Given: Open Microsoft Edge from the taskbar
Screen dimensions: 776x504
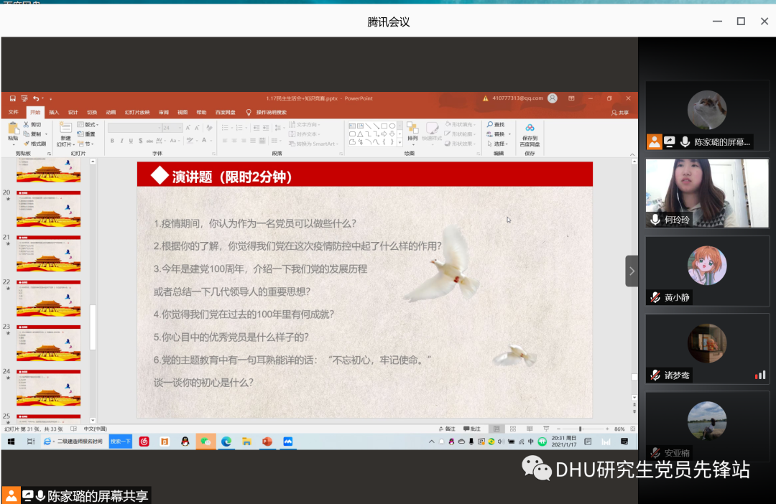Looking at the screenshot, I should (x=226, y=442).
